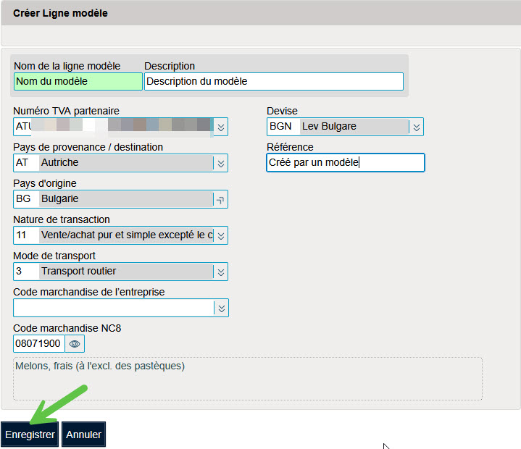Click the Annuler button
The image size is (521, 449).
coord(84,435)
